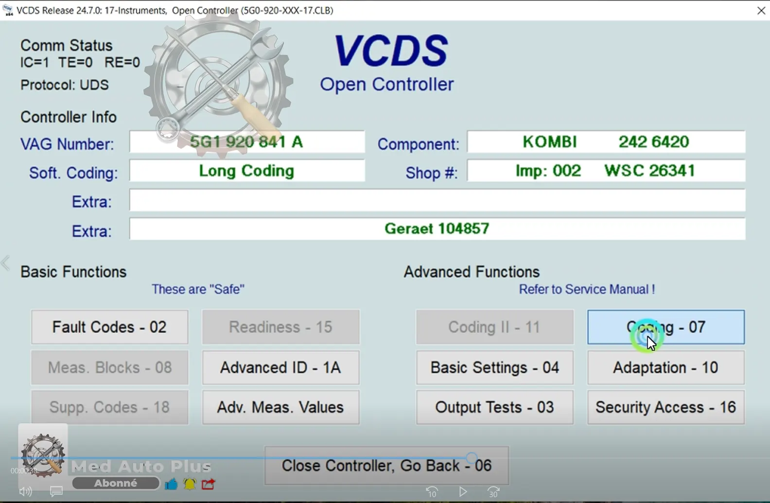770x503 pixels.
Task: Open Fault Codes - 02
Action: [109, 327]
